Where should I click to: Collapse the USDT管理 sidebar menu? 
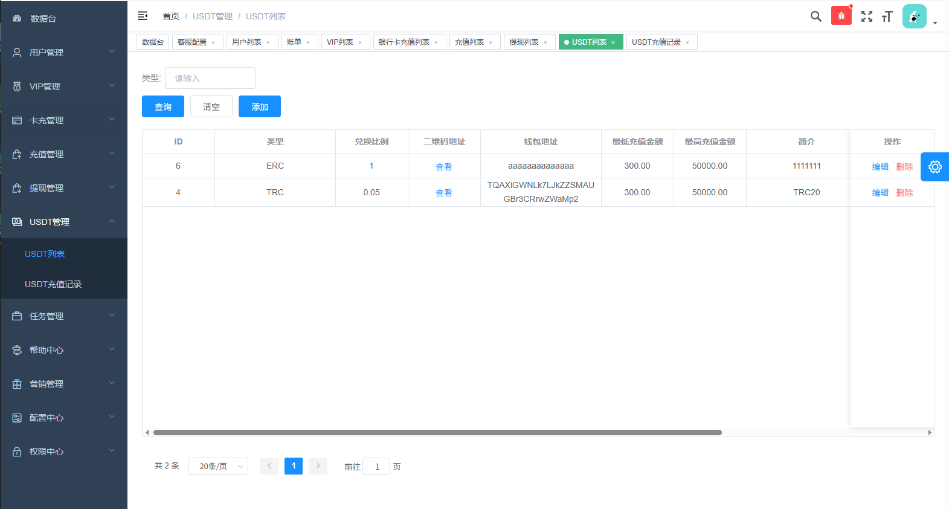pyautogui.click(x=63, y=222)
